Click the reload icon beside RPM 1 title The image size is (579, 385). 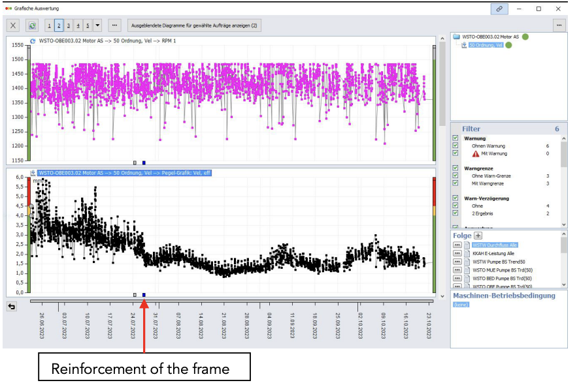(x=33, y=41)
